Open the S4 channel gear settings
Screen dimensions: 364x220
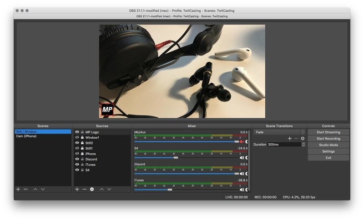(x=246, y=158)
